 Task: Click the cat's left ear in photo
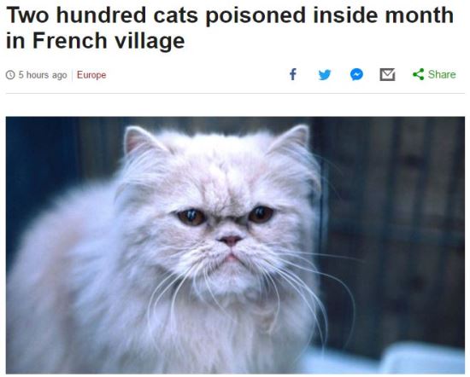tap(140, 142)
